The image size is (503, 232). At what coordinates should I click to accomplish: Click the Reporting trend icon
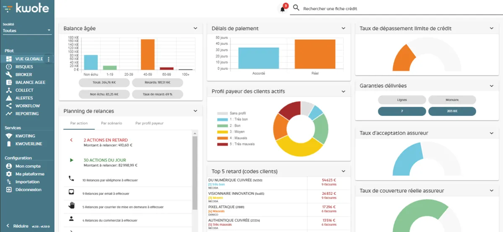8,114
